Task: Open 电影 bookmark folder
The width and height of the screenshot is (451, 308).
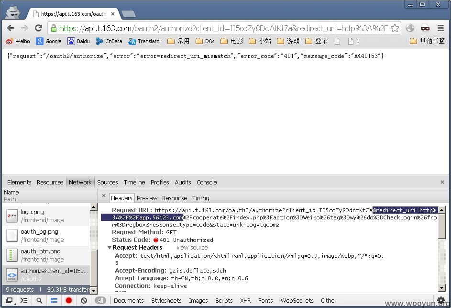Action: pyautogui.click(x=232, y=41)
